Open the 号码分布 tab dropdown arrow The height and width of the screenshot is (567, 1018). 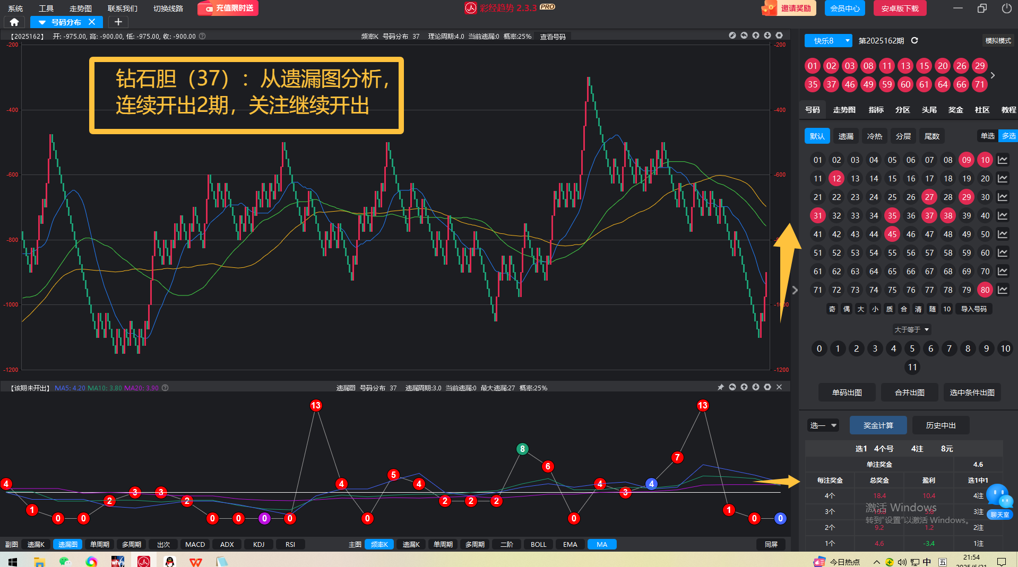pyautogui.click(x=42, y=22)
